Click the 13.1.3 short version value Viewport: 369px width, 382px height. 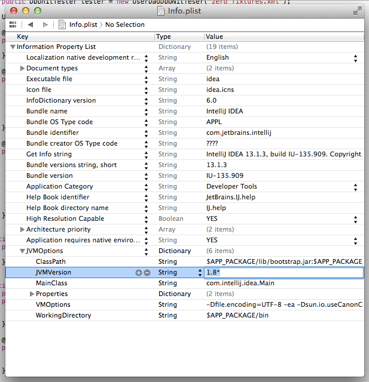pos(216,165)
